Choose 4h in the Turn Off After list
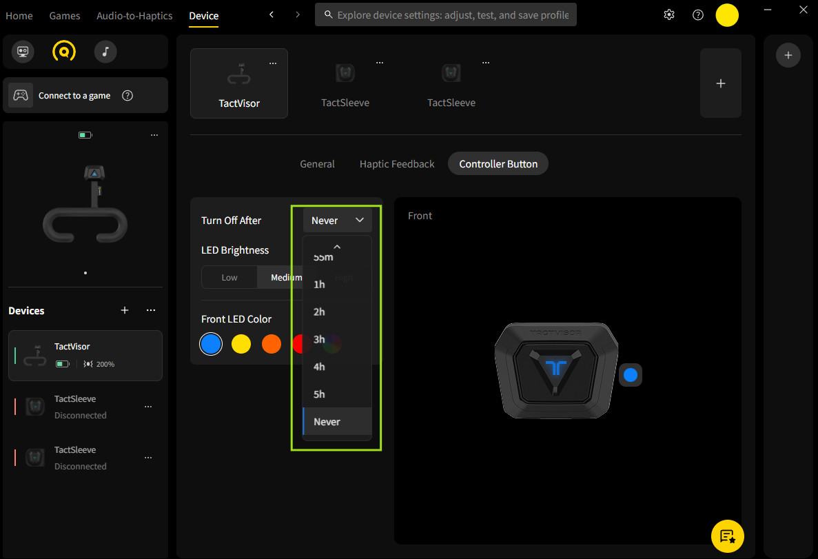This screenshot has width=818, height=559. pos(337,367)
